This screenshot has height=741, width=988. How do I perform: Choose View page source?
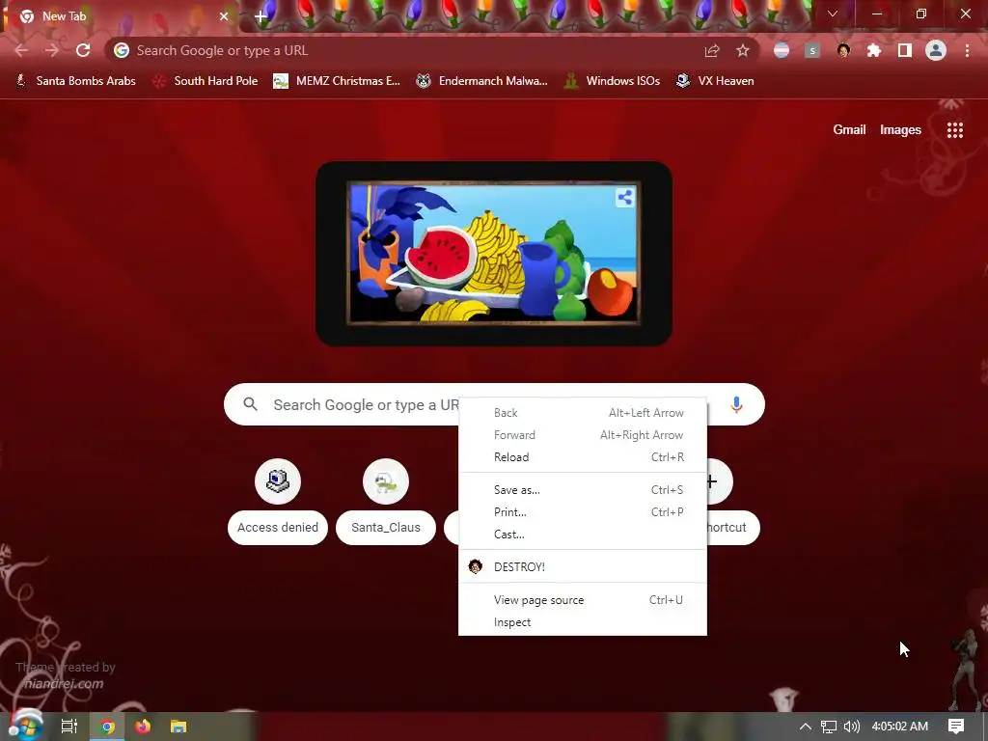coord(583,600)
